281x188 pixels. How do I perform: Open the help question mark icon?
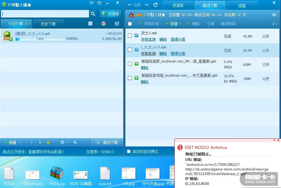(274, 15)
